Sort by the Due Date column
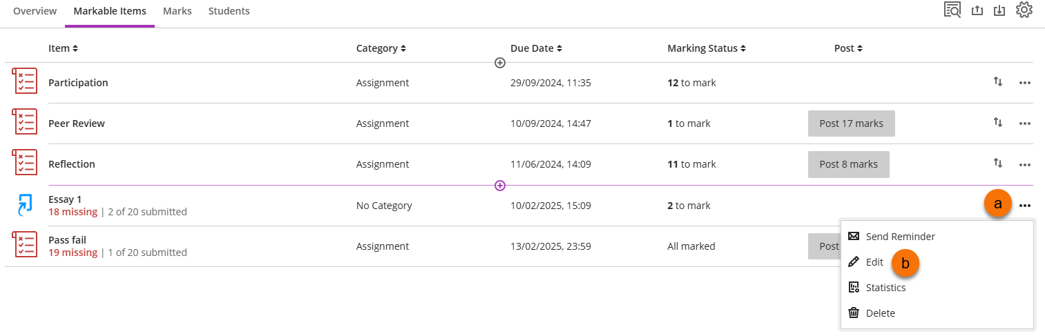Image resolution: width=1045 pixels, height=336 pixels. [535, 48]
